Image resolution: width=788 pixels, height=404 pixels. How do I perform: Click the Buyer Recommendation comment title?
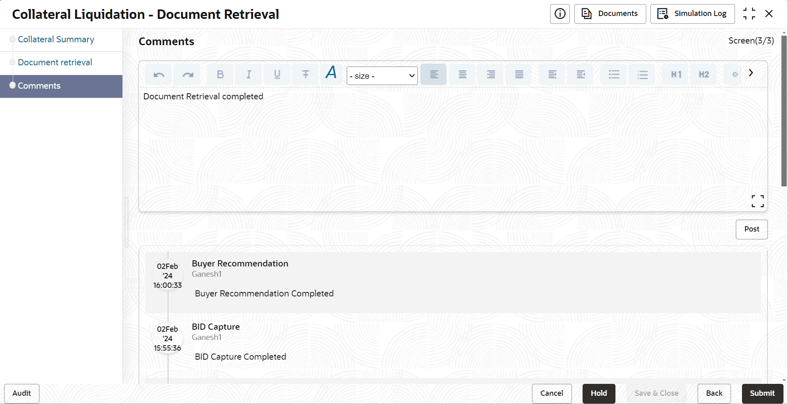(240, 264)
